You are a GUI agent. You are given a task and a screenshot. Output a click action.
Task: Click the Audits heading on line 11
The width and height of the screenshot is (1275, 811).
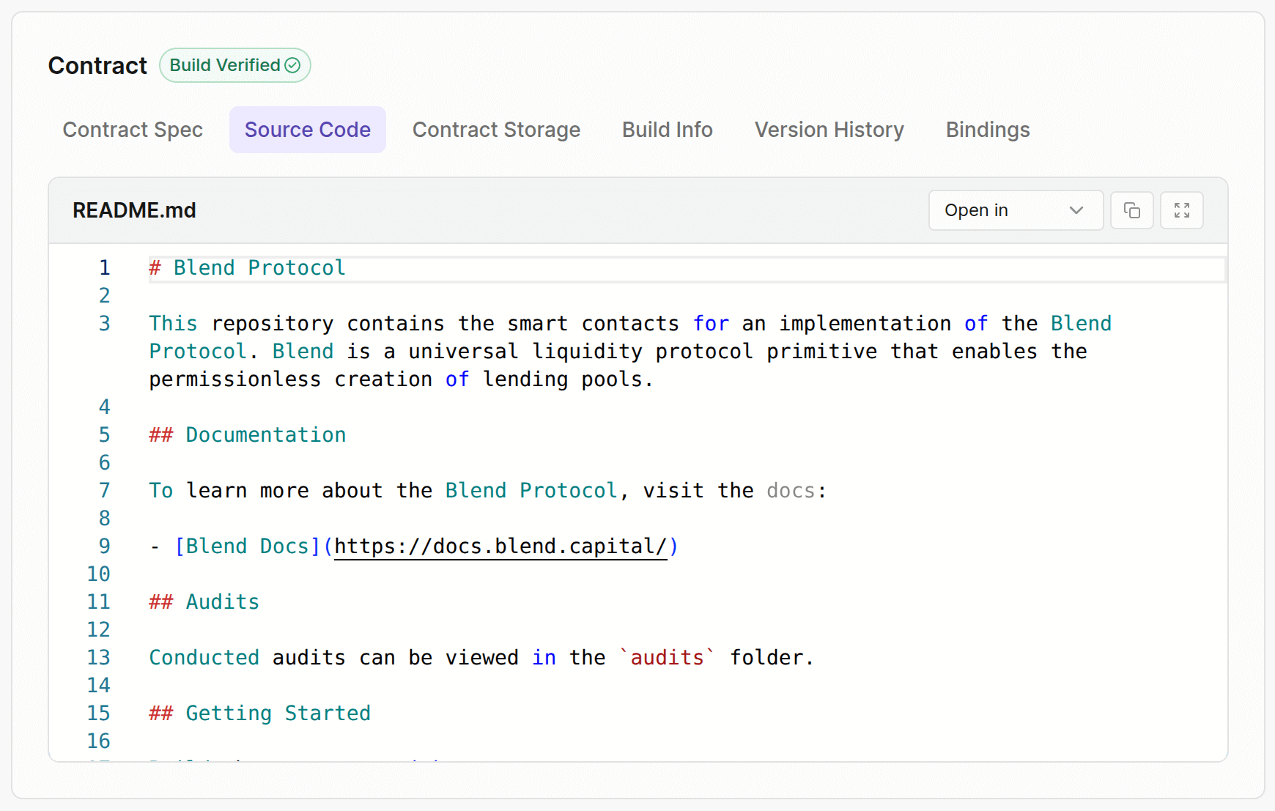coord(204,601)
